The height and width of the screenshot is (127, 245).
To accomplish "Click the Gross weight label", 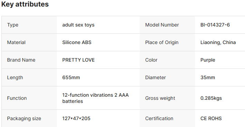I will [x=160, y=98].
